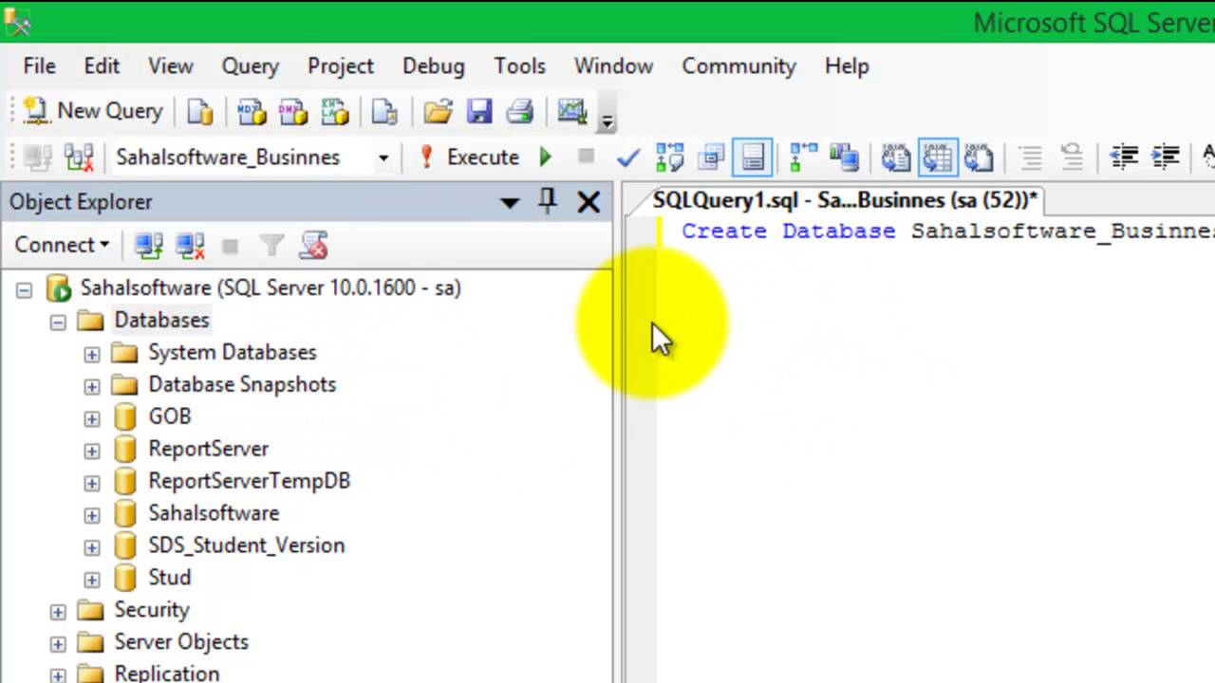Image resolution: width=1215 pixels, height=683 pixels.
Task: Select the Stud database
Action: (169, 578)
